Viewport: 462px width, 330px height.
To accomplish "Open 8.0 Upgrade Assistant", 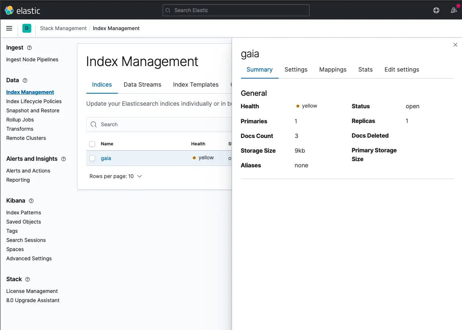I will pyautogui.click(x=33, y=300).
